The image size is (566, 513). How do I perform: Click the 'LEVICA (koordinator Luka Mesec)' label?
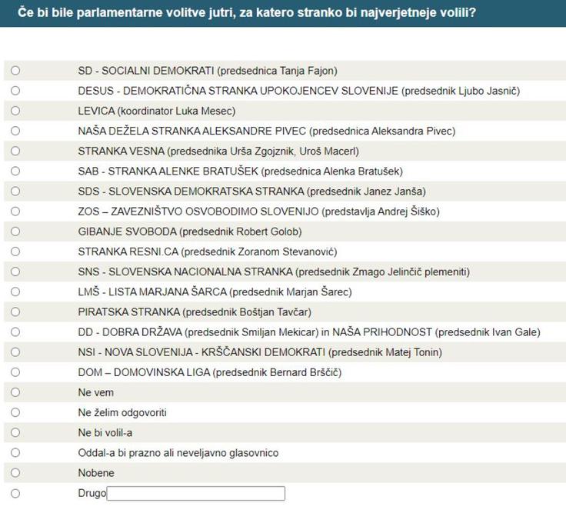(157, 111)
